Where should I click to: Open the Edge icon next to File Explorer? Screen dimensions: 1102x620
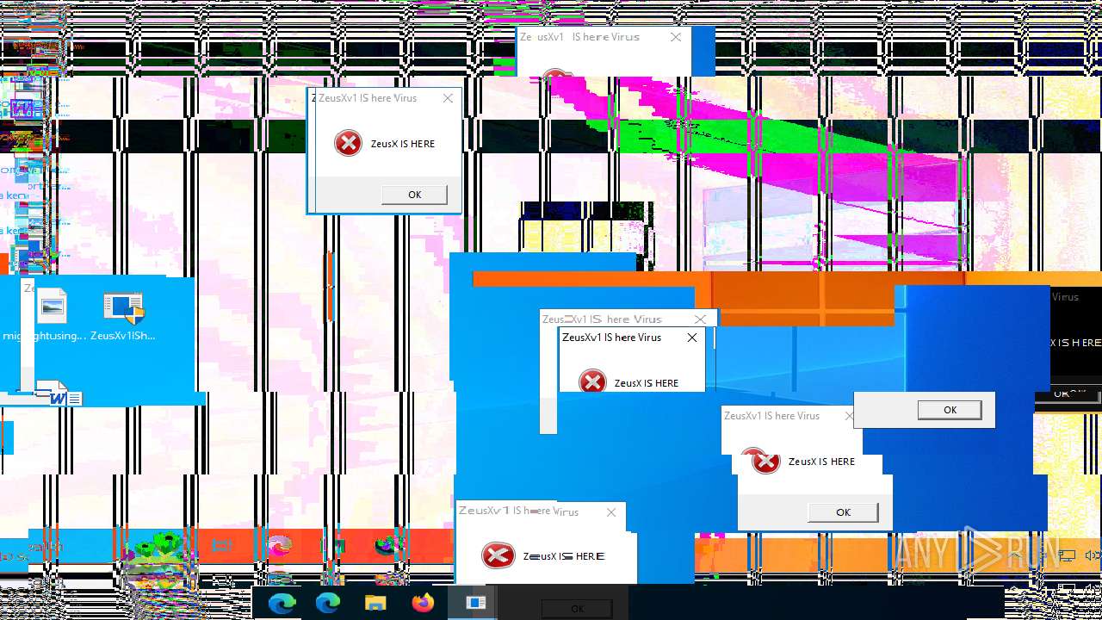point(328,604)
